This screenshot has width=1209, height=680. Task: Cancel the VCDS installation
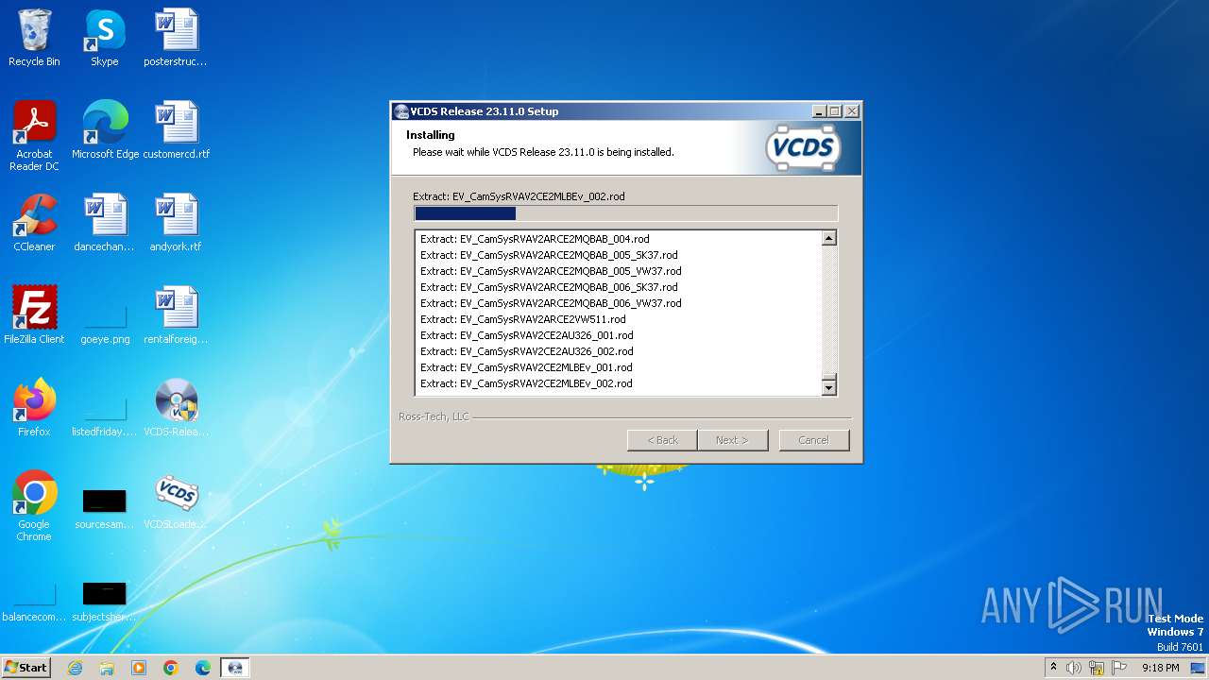[813, 440]
